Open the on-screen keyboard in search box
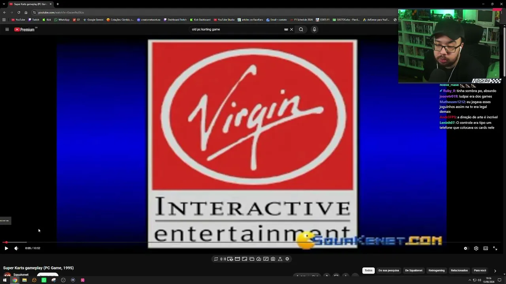Screen dimensions: 506x284 [x=286, y=29]
